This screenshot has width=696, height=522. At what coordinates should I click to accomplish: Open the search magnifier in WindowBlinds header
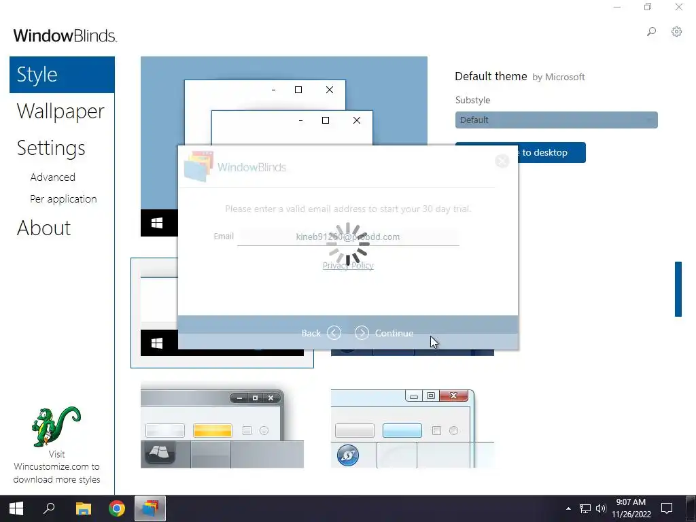pos(651,31)
